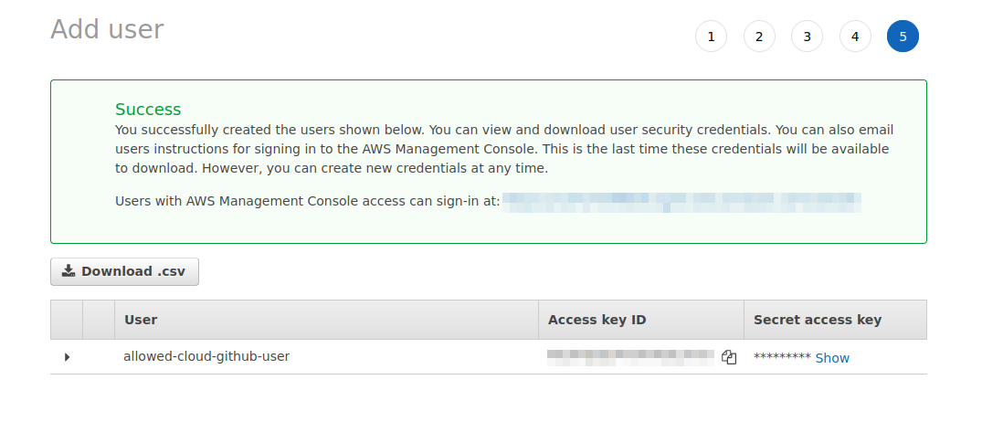982x443 pixels.
Task: Click the Download .csv button
Action: click(124, 271)
